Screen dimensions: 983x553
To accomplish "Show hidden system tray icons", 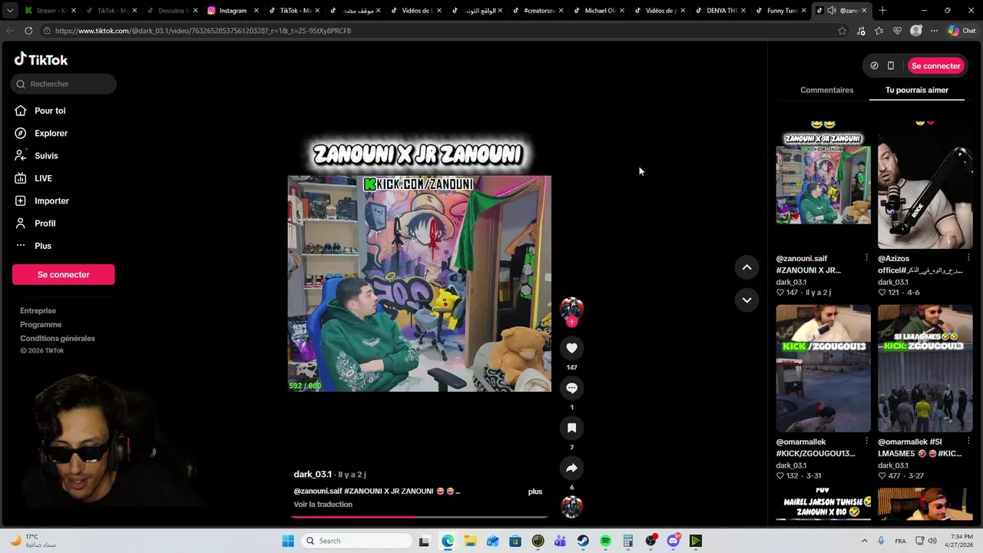I will pos(864,541).
